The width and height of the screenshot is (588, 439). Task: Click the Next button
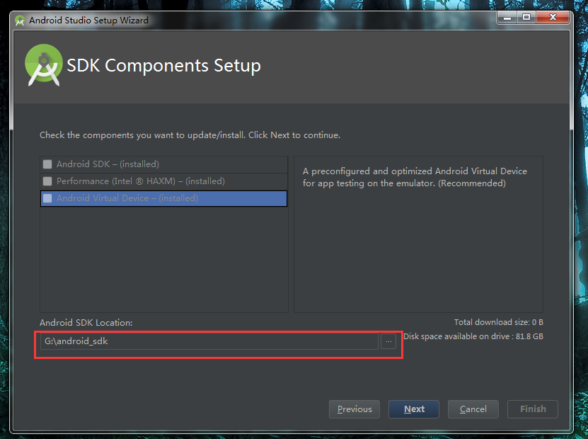click(414, 409)
